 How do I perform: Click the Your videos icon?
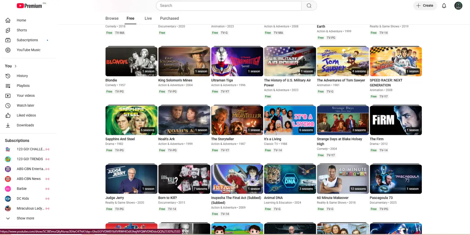8,96
